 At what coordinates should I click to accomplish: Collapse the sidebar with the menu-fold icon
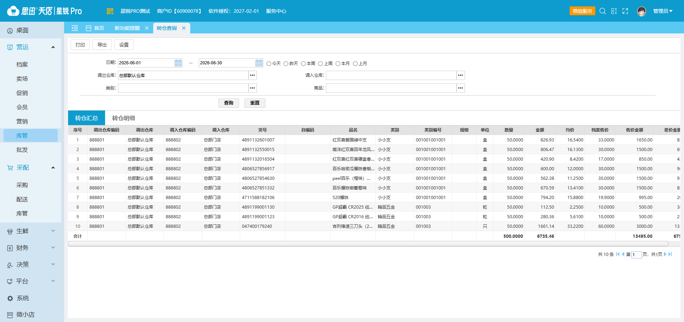tap(75, 28)
